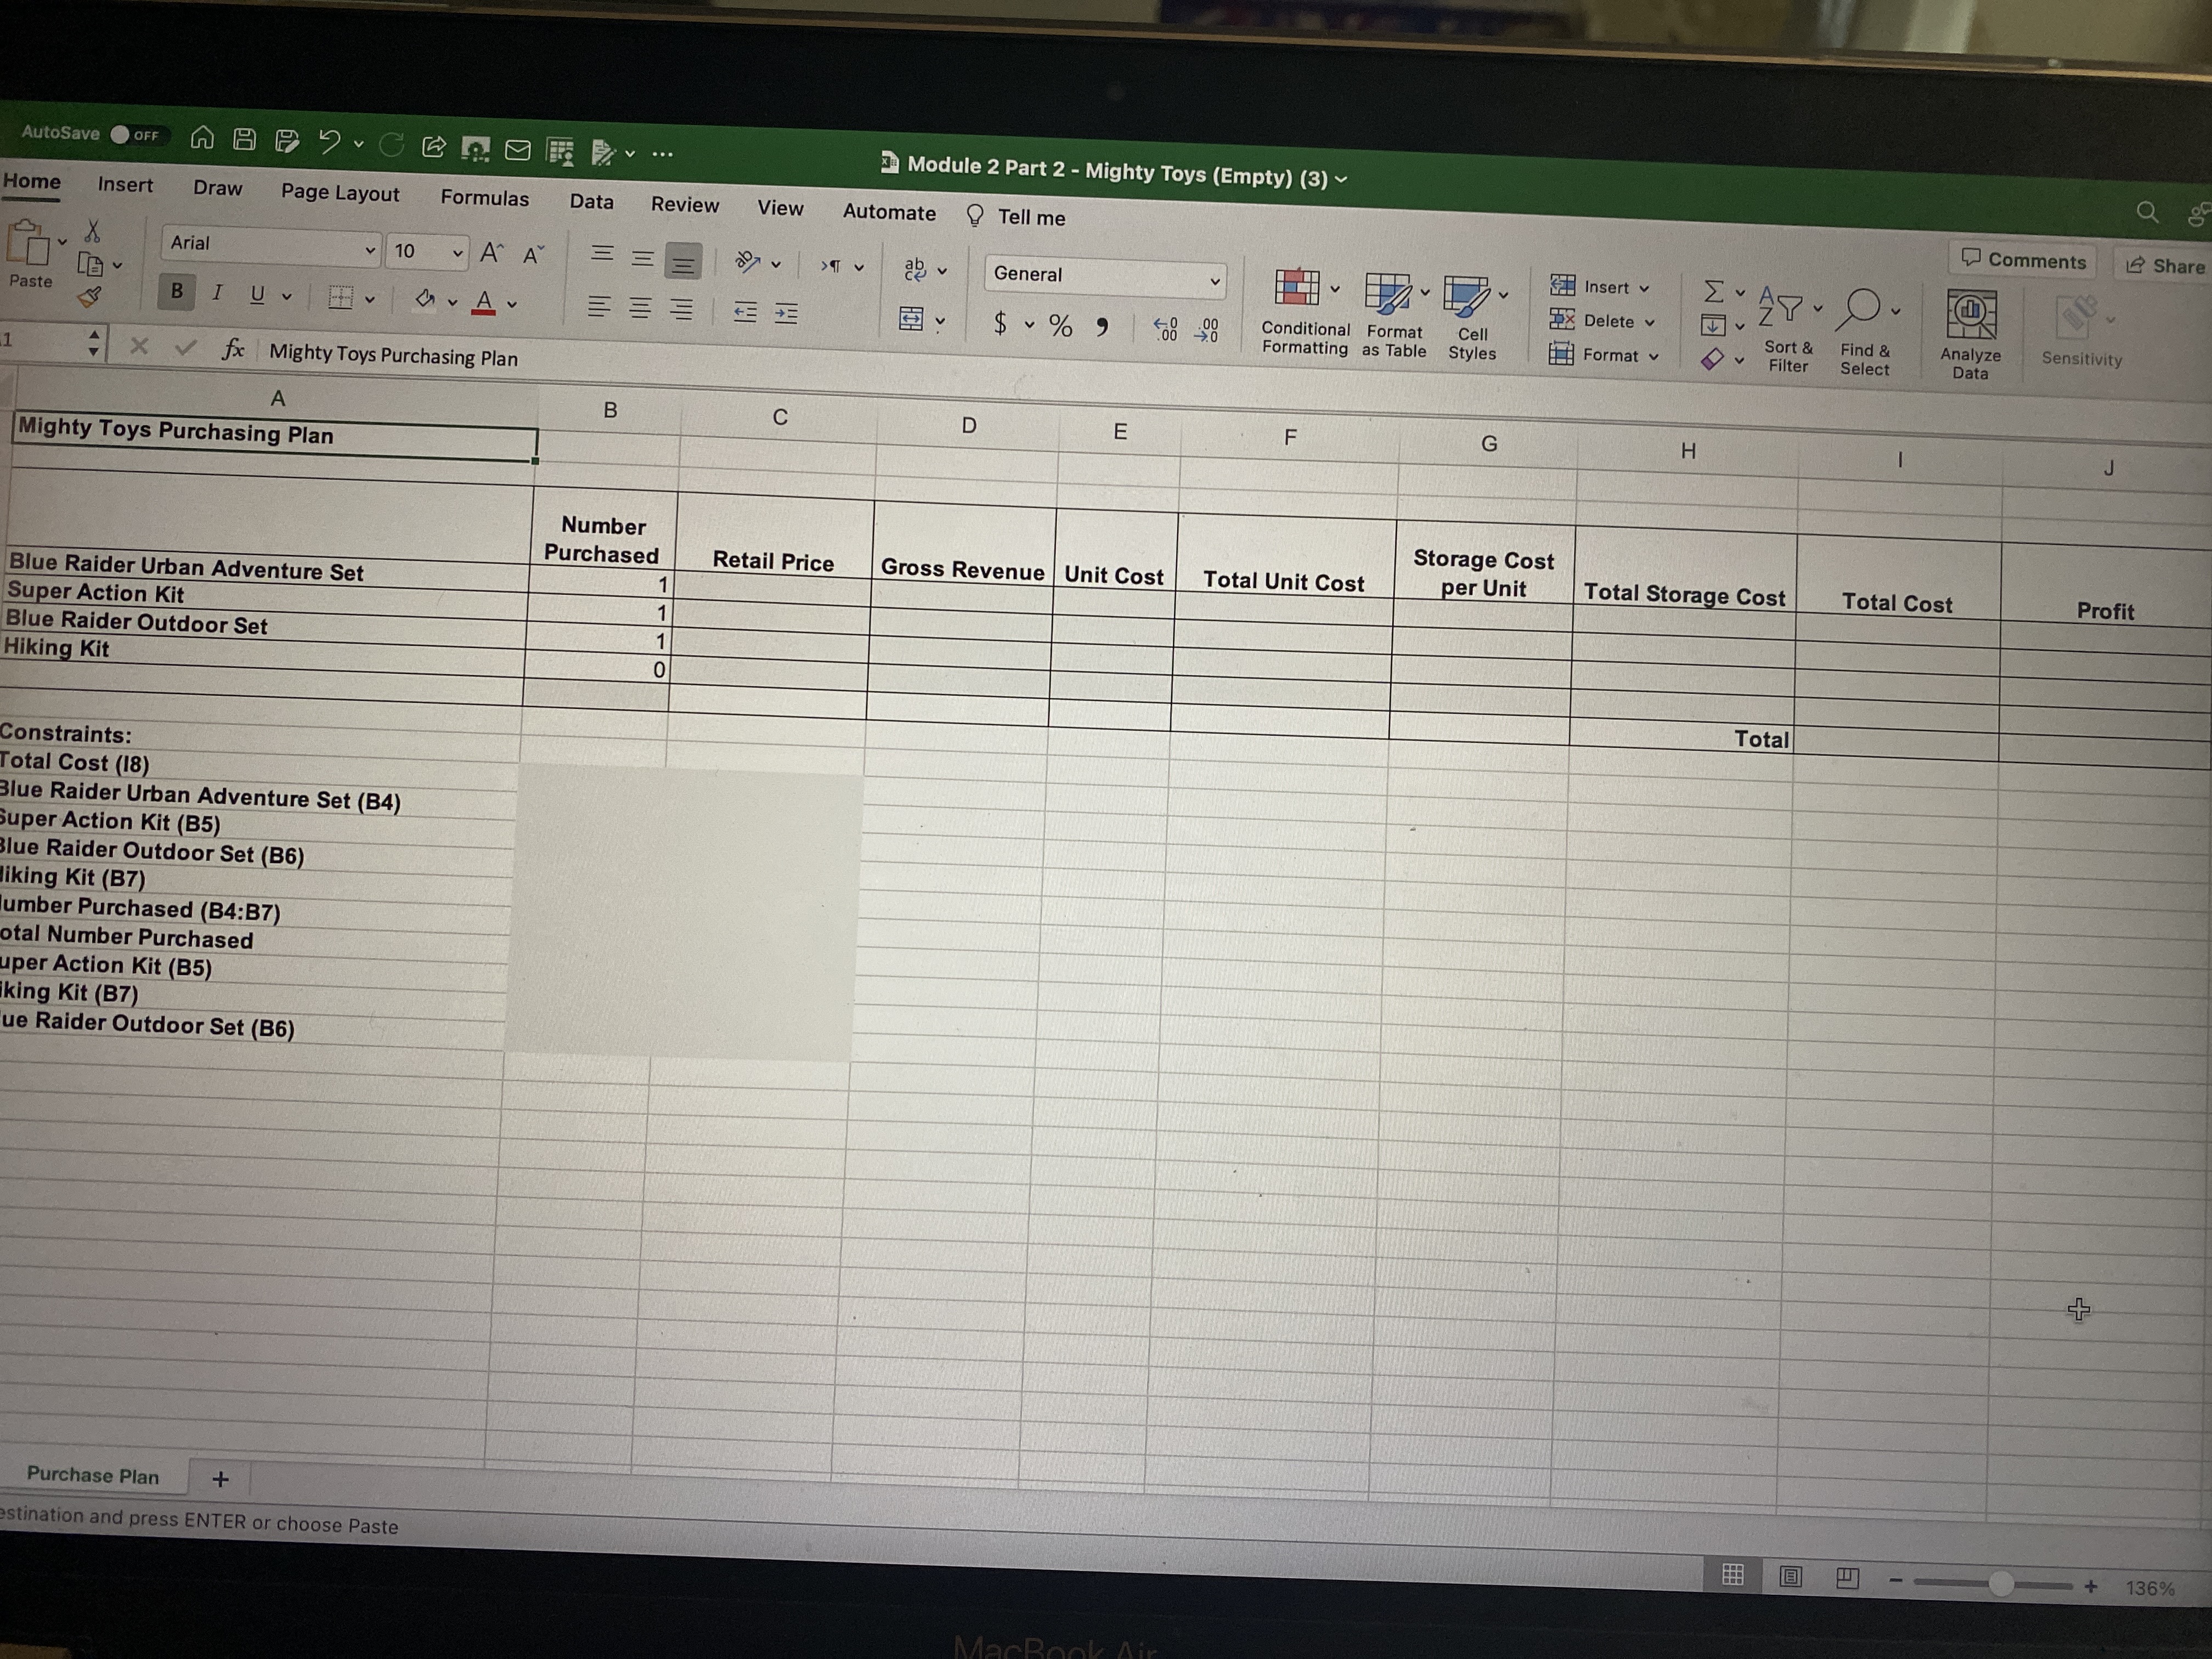The width and height of the screenshot is (2212, 1659).
Task: Click the Merge & Center icon
Action: [911, 320]
